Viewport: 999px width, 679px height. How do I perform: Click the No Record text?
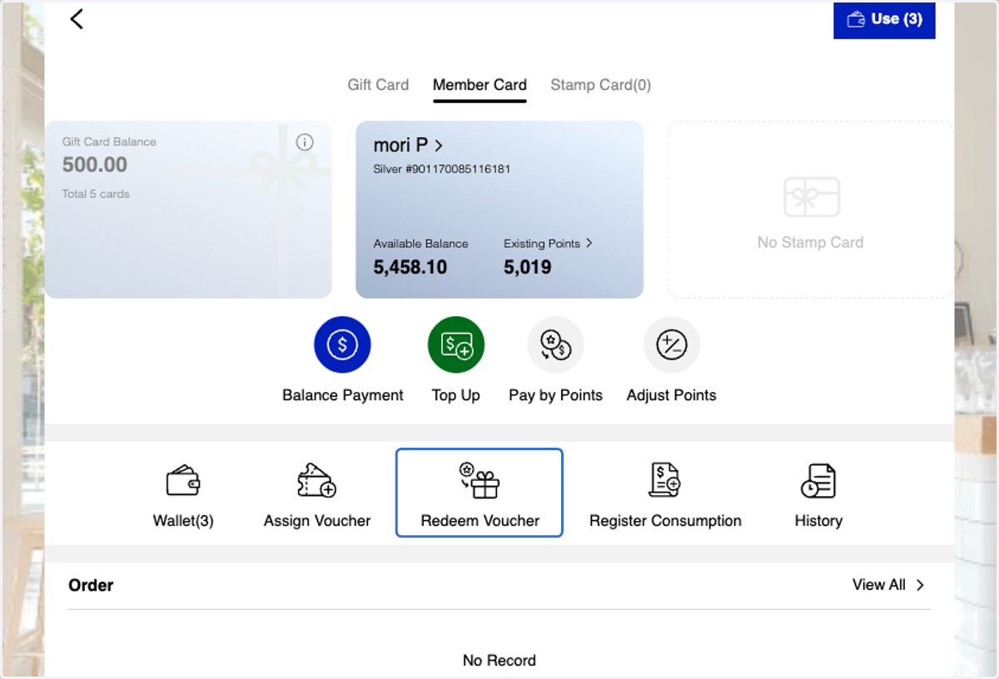[x=499, y=661]
